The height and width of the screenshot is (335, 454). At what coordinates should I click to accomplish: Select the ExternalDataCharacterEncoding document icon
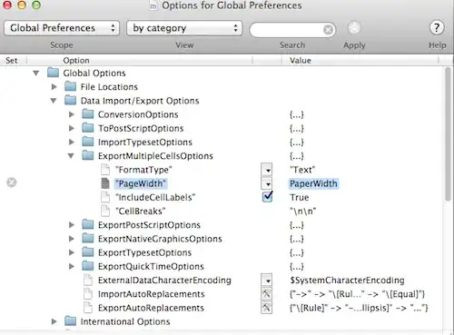88,280
